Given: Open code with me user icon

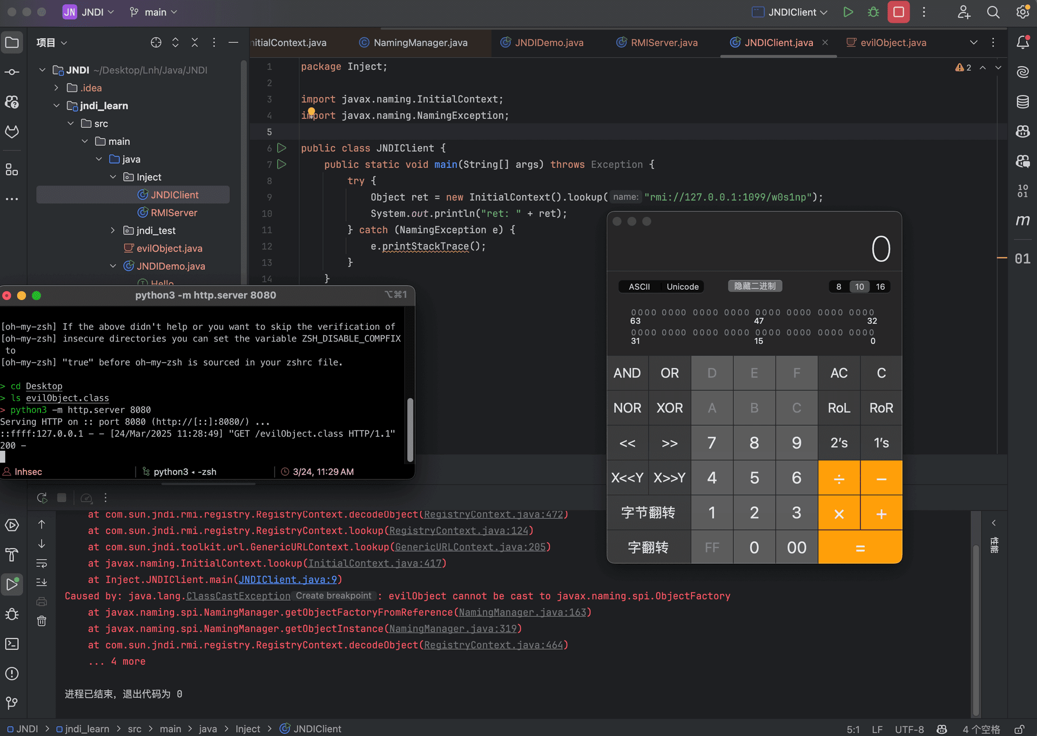Looking at the screenshot, I should pyautogui.click(x=964, y=12).
